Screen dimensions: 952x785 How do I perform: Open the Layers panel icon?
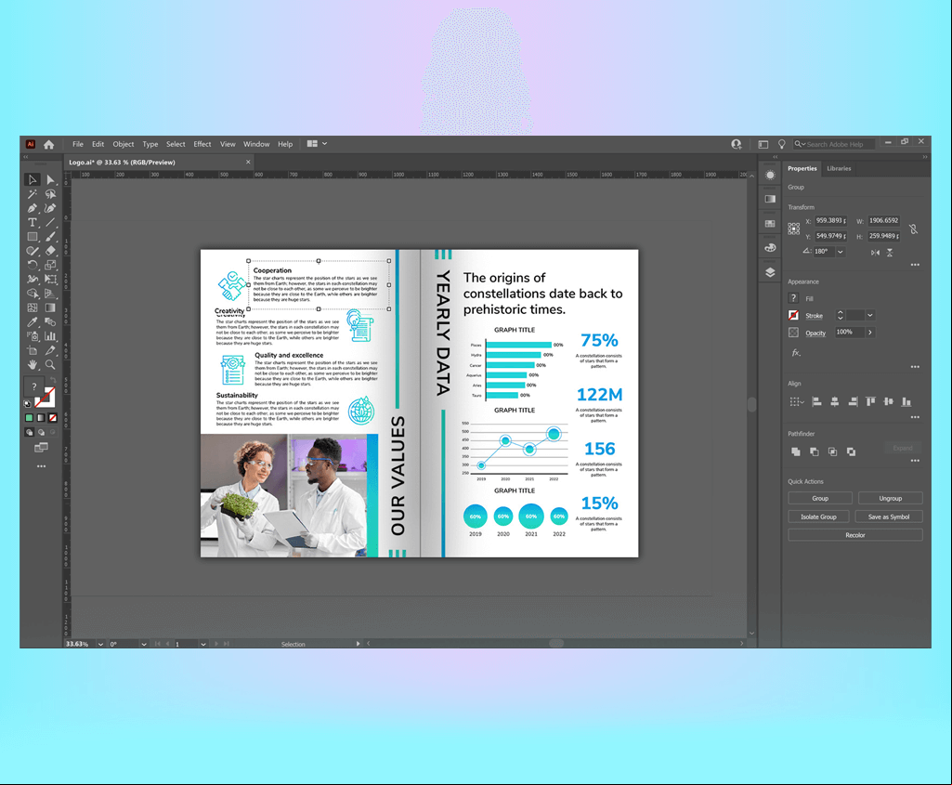coord(770,272)
